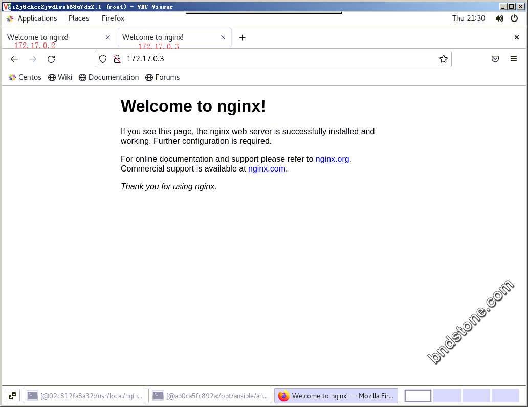Close the Firefox window
Image resolution: width=528 pixels, height=407 pixels.
click(x=517, y=37)
